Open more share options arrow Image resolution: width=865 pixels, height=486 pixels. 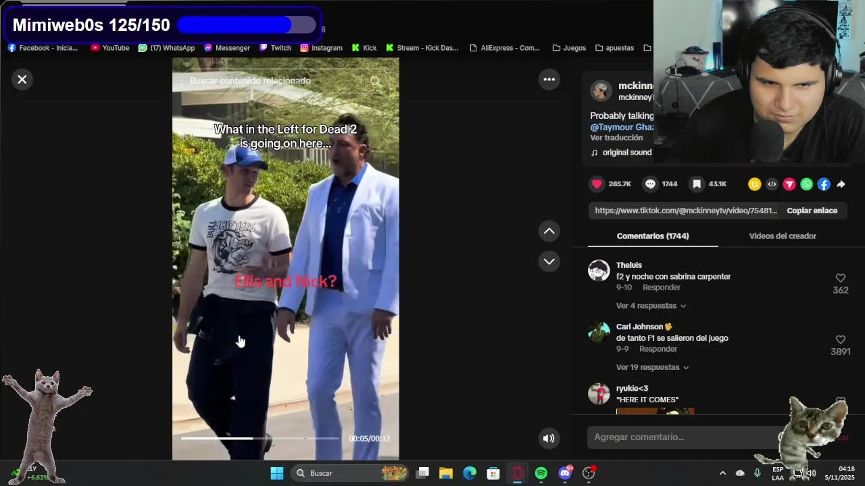click(x=841, y=184)
